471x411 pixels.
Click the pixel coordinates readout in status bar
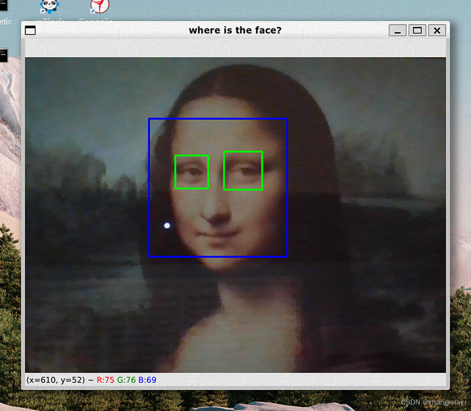(x=56, y=380)
